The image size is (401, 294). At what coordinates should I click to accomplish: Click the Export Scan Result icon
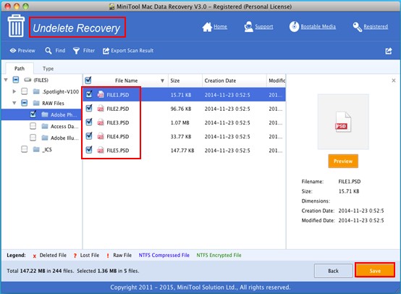pyautogui.click(x=106, y=51)
